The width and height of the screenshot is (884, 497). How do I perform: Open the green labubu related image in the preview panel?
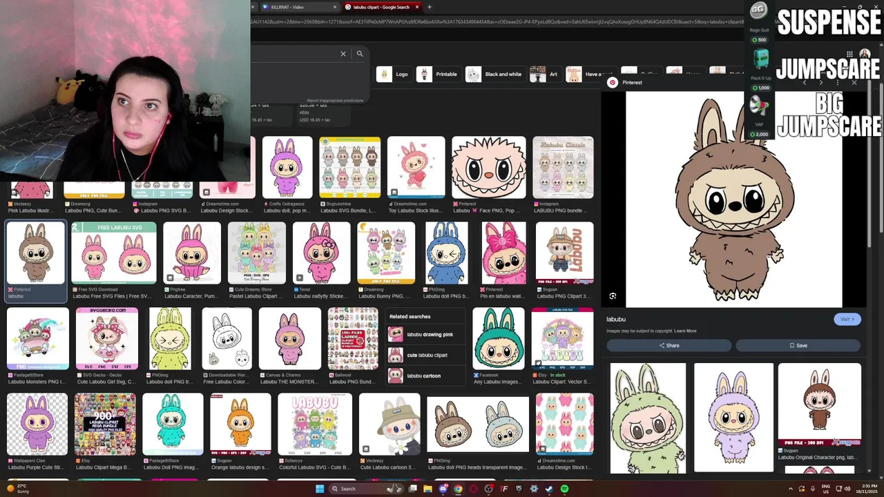tap(648, 418)
